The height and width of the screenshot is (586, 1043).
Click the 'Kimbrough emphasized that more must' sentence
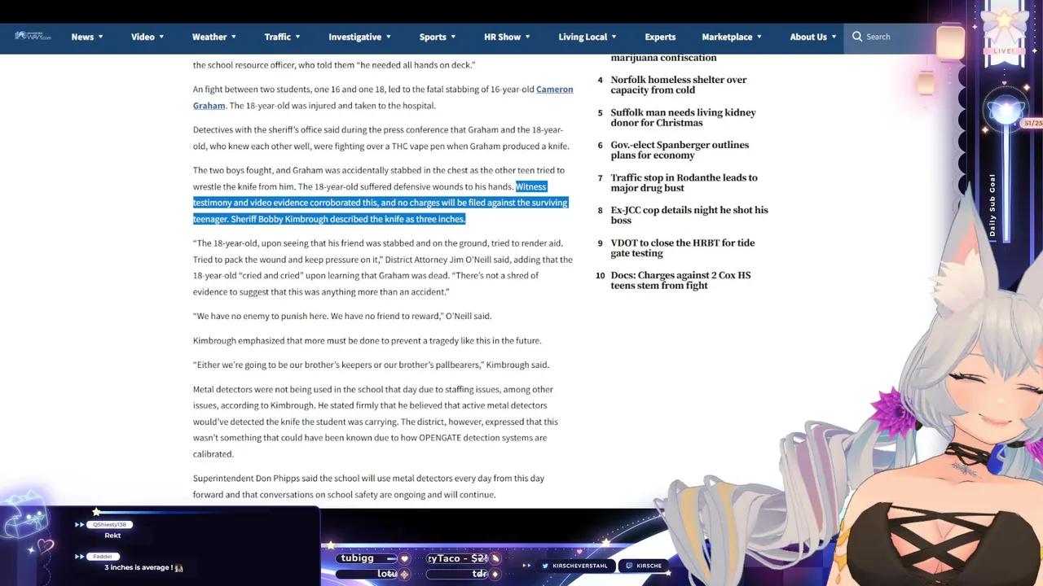[367, 340]
